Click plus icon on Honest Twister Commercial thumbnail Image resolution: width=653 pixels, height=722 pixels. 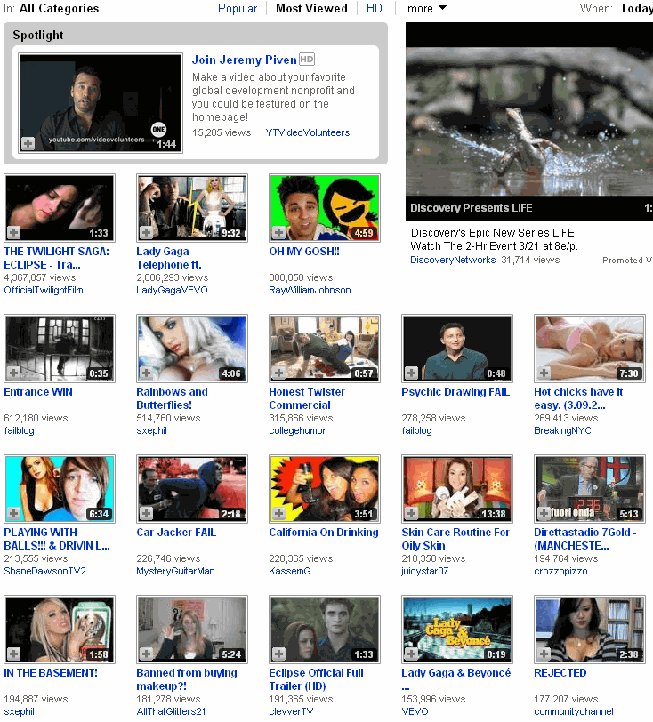278,373
